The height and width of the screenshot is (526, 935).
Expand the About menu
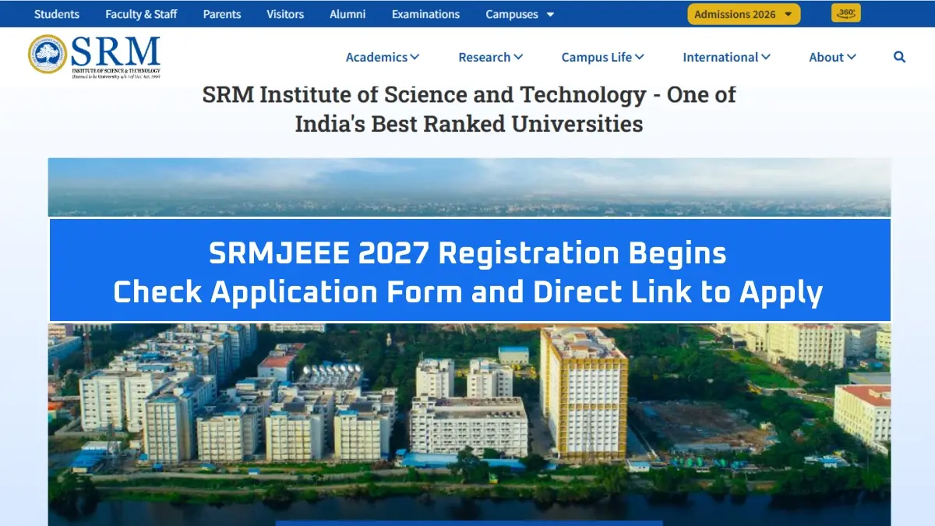click(833, 57)
